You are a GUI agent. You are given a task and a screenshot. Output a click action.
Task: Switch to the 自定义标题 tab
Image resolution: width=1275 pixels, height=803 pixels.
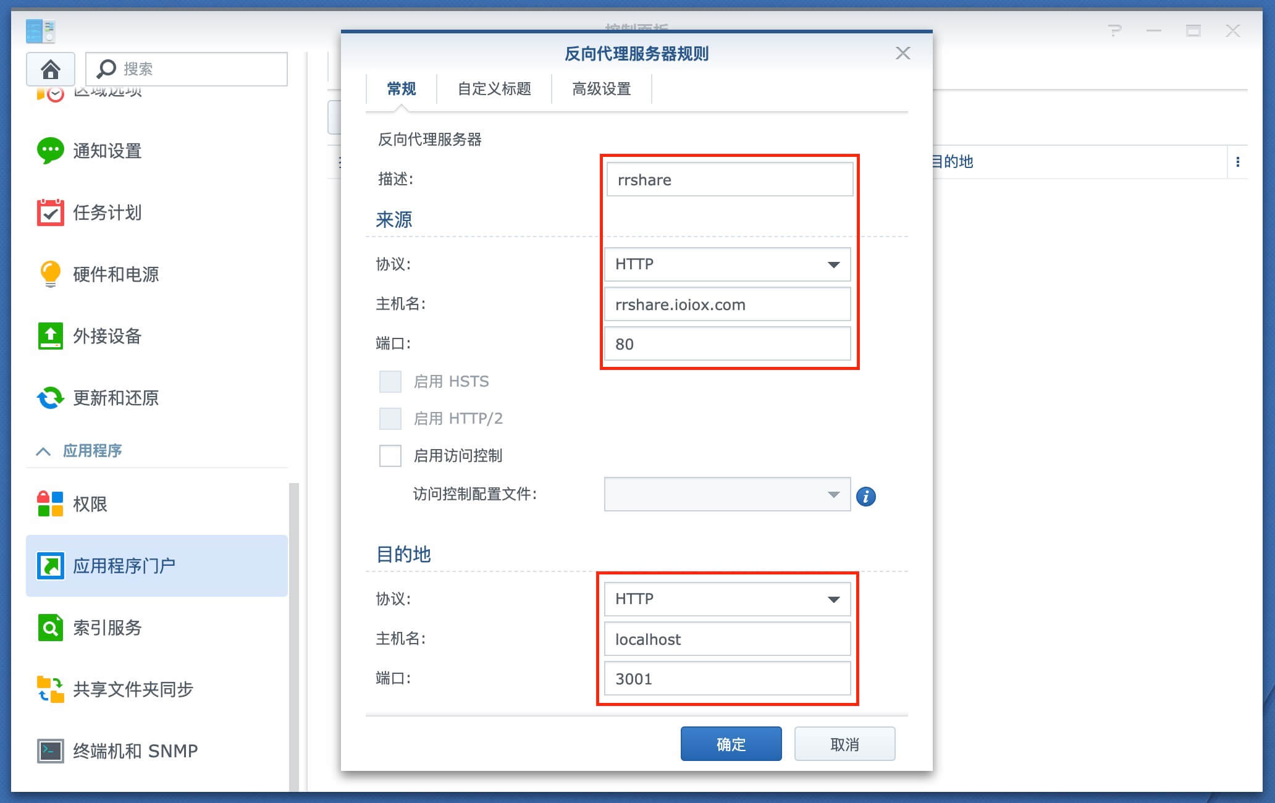[x=494, y=89]
